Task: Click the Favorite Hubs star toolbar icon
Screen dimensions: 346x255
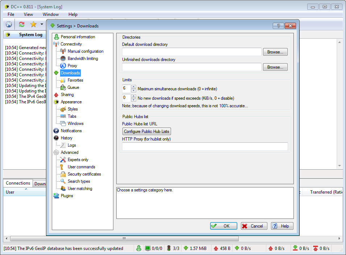Action: click(34, 24)
